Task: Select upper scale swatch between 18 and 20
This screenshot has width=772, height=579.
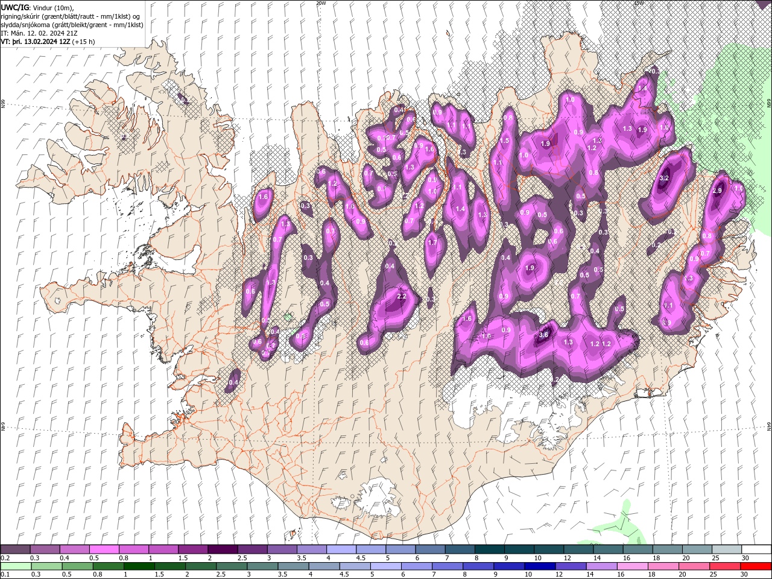Action: [667, 549]
